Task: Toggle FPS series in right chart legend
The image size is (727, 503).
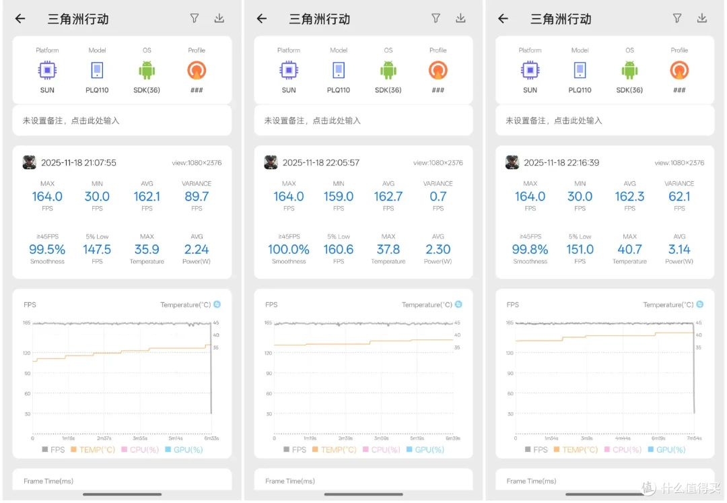Action: coord(536,450)
